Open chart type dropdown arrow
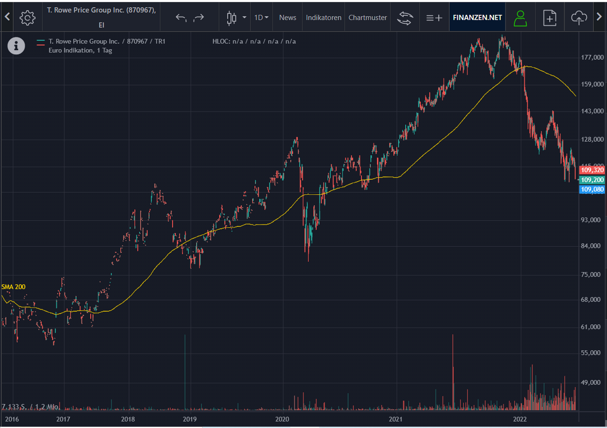Screen dimensions: 607x428 [244, 18]
